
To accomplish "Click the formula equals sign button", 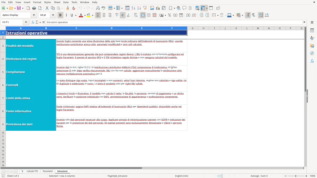I will [x=44, y=22].
